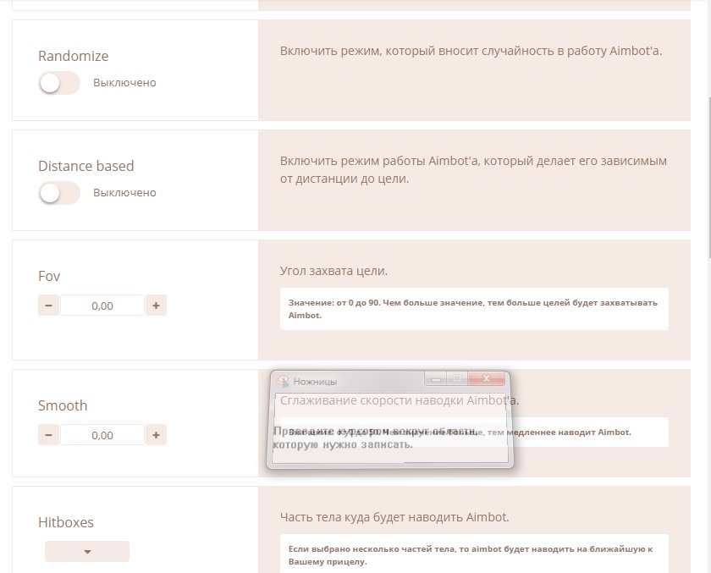711x573 pixels.
Task: Maximize the Ножницы window
Action: pos(457,379)
